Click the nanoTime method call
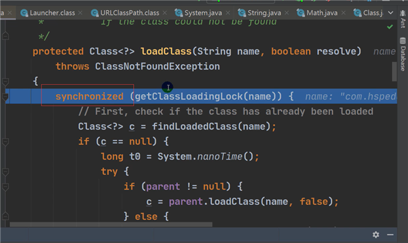Image resolution: width=408 pixels, height=243 pixels. click(x=219, y=156)
